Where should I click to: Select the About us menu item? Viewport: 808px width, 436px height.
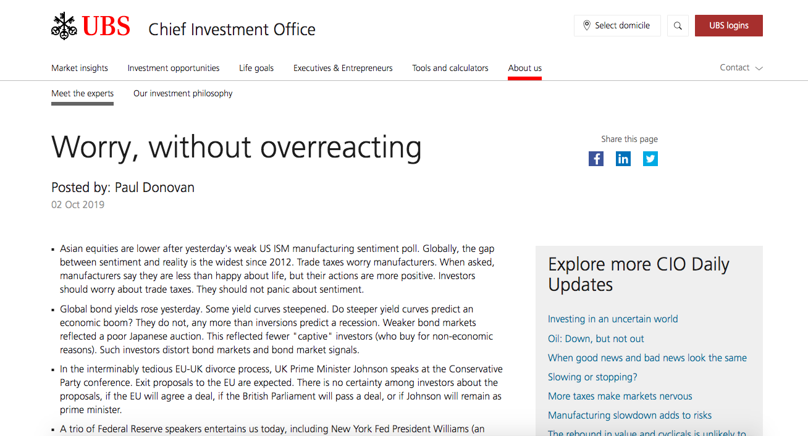pos(525,68)
